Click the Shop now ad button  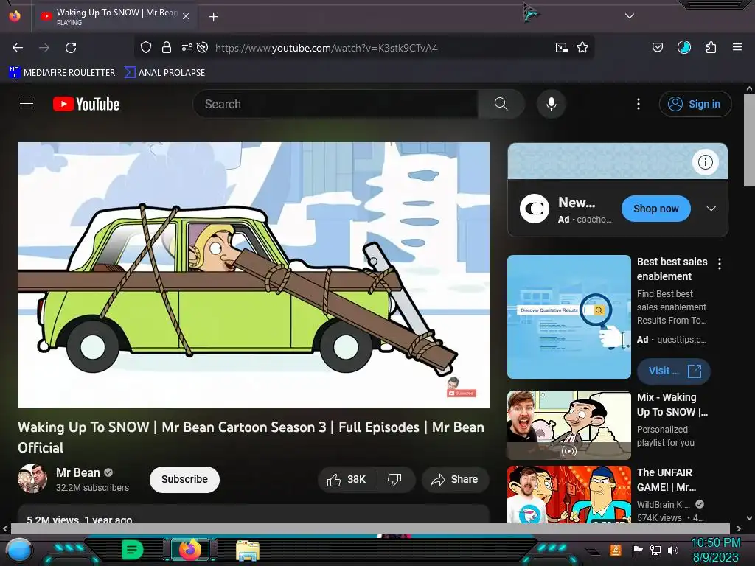pos(655,209)
